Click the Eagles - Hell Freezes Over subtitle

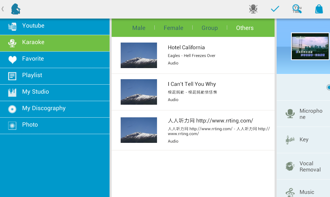coord(192,56)
